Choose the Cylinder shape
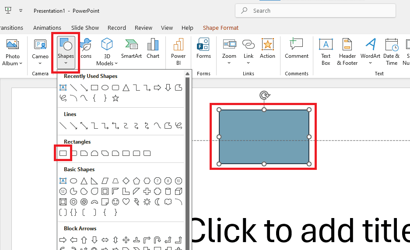Image resolution: width=410 pixels, height=250 pixels. pos(168,191)
